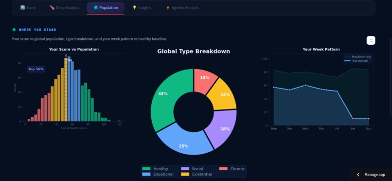This screenshot has height=181, width=392.
Task: Go to the Insights tab
Action: pos(142,8)
